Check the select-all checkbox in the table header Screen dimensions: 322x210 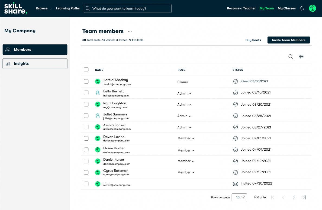[x=86, y=70]
